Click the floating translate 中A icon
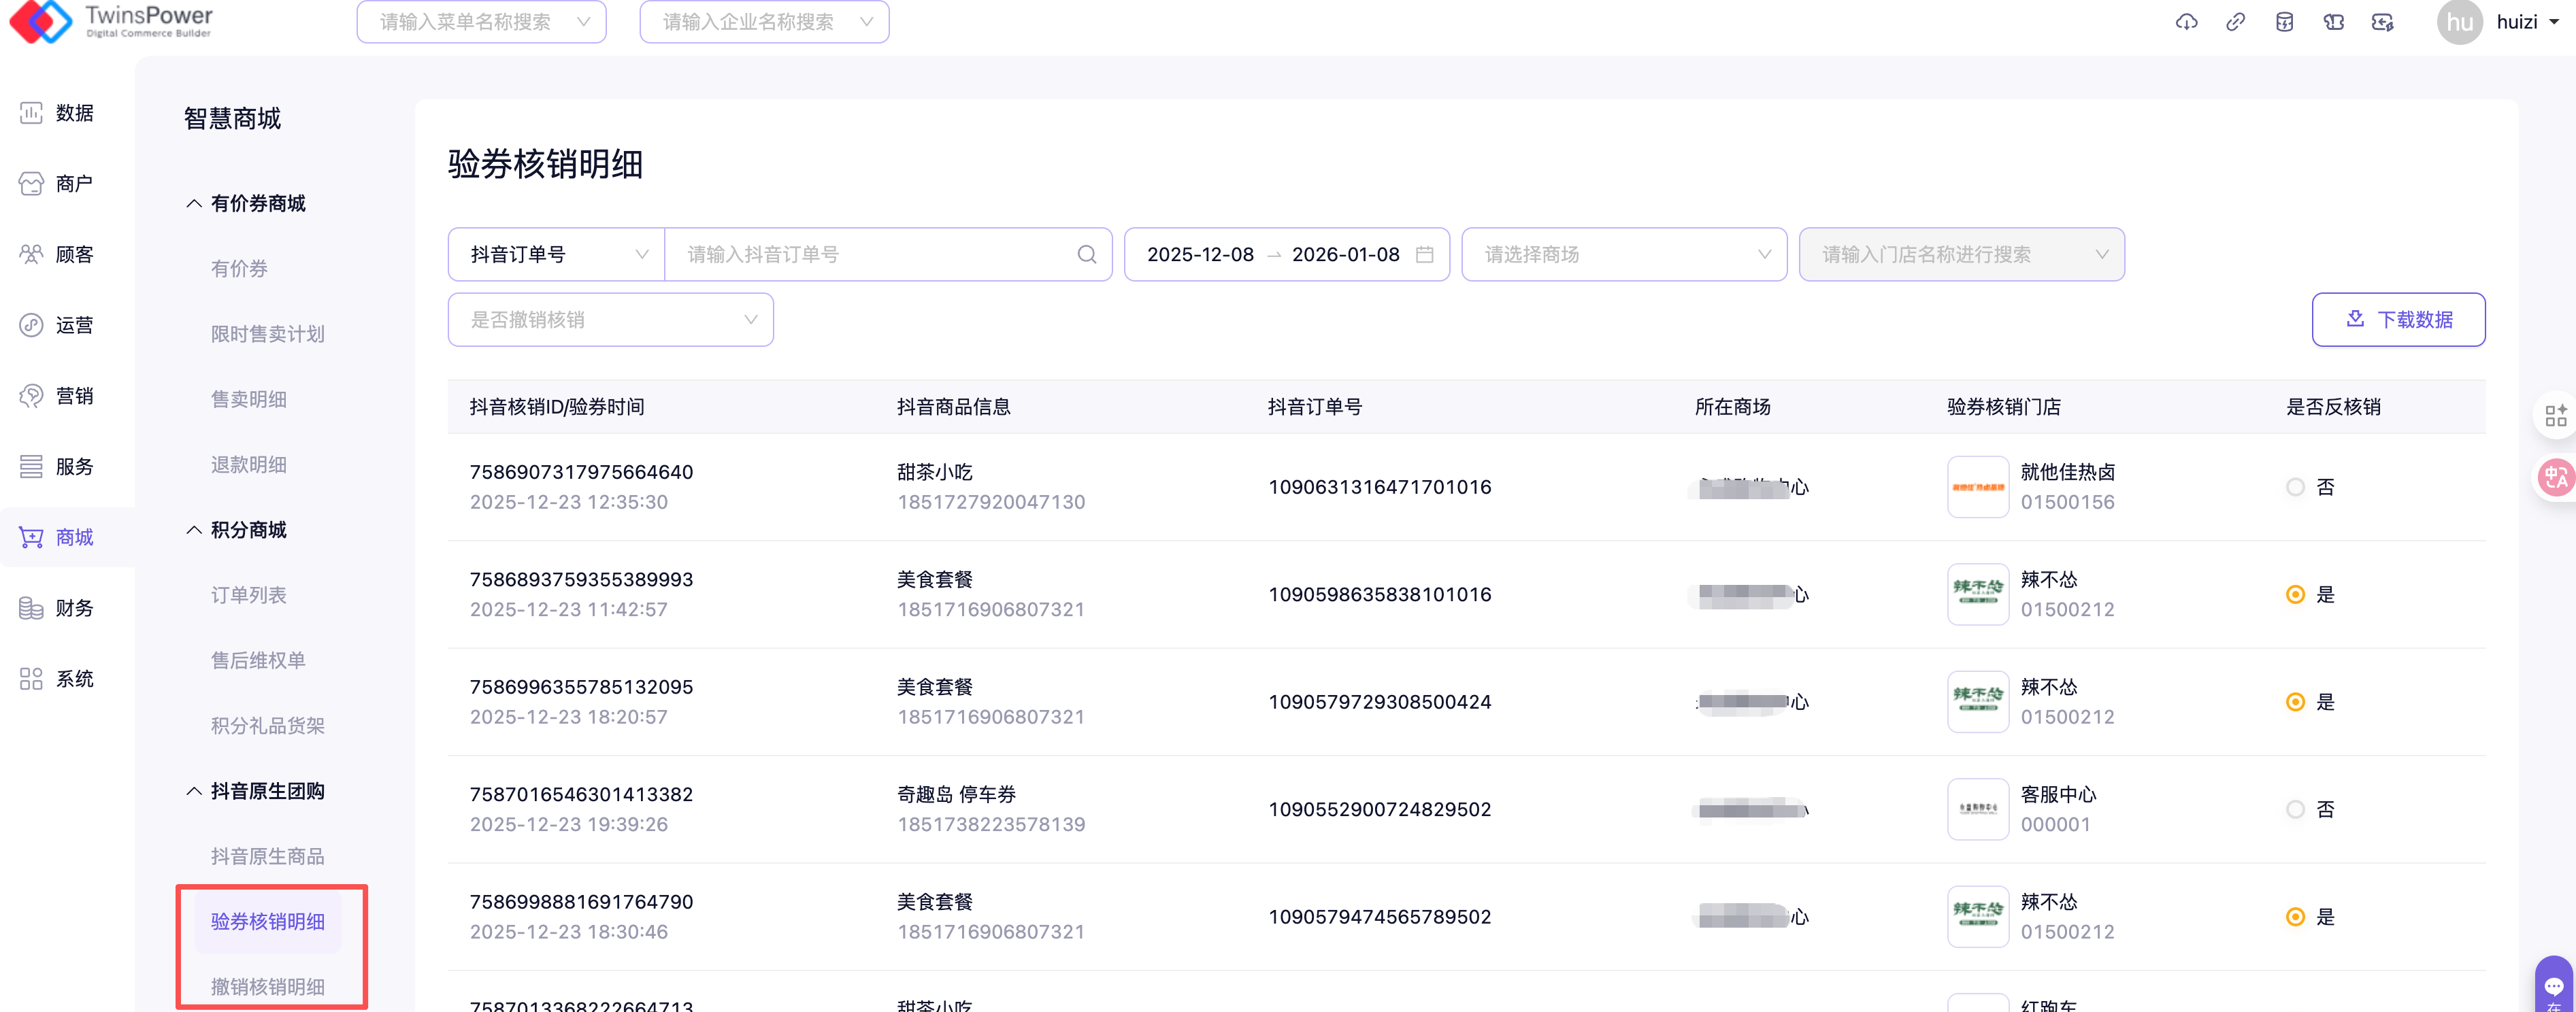The height and width of the screenshot is (1012, 2576). click(2555, 477)
